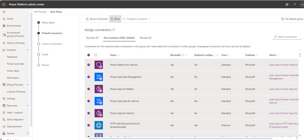
Task: Click the Power Platform for Admins connector icon
Action: coord(99,65)
